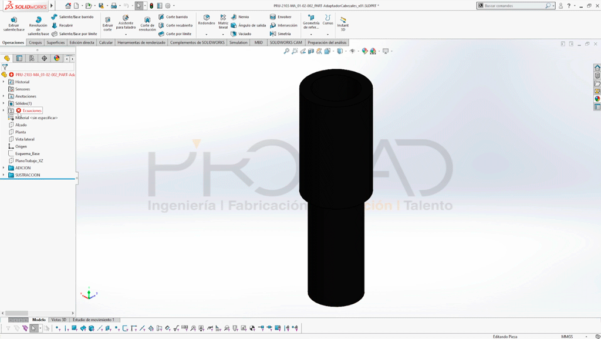Image resolution: width=601 pixels, height=339 pixels.
Task: Open Edición directa tab
Action: [82, 42]
